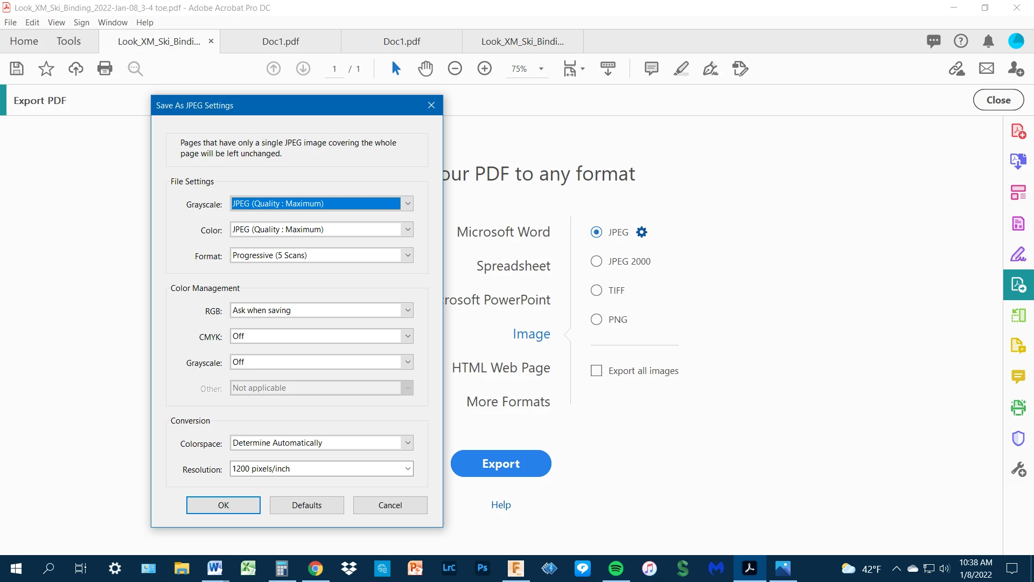Click the Defaults button in dialog
Screen dimensions: 1034x582
306,505
